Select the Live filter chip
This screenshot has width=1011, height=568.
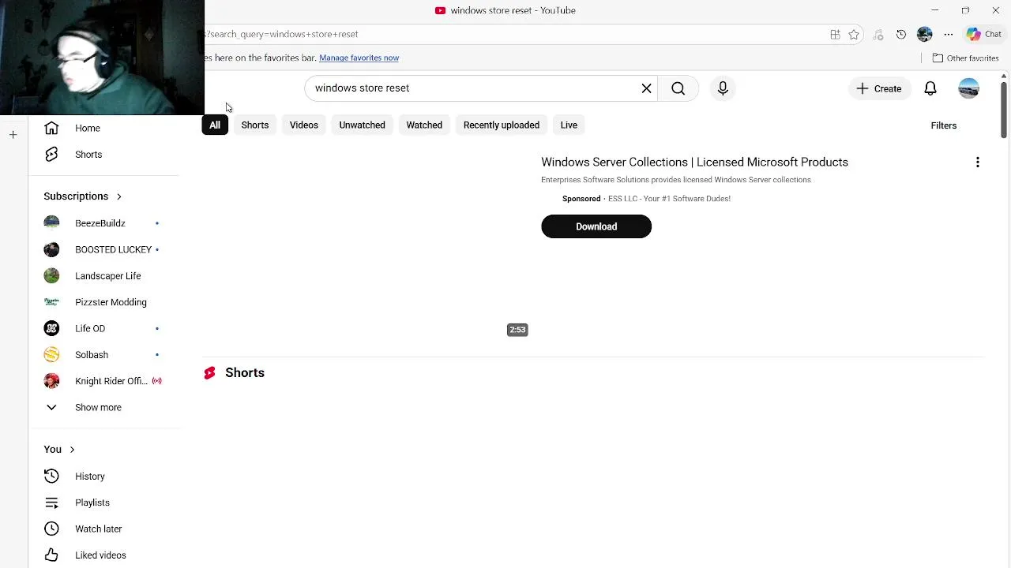569,125
